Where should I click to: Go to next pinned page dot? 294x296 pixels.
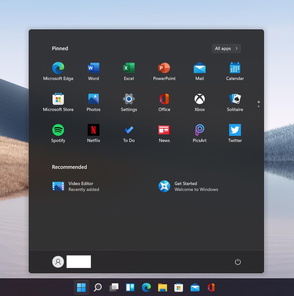(259, 106)
